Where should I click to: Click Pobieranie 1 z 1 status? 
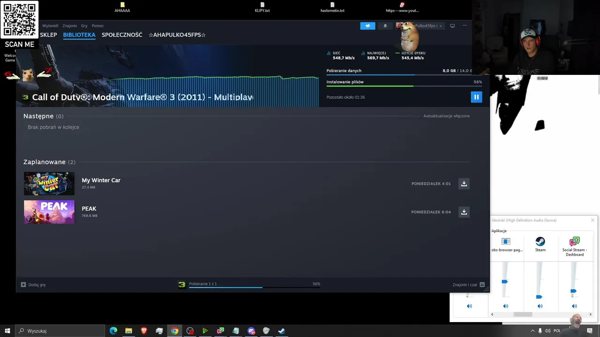(x=202, y=284)
